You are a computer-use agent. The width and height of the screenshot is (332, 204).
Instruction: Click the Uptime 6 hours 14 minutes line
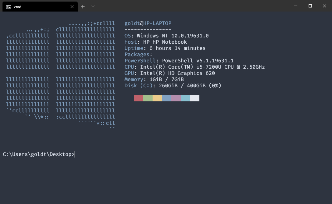[x=165, y=48]
